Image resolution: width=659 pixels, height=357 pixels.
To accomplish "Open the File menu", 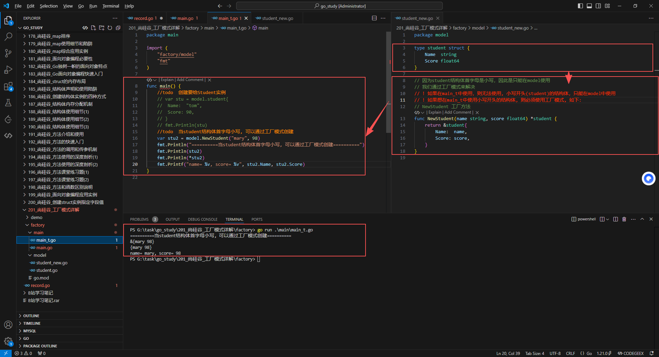I will [18, 6].
